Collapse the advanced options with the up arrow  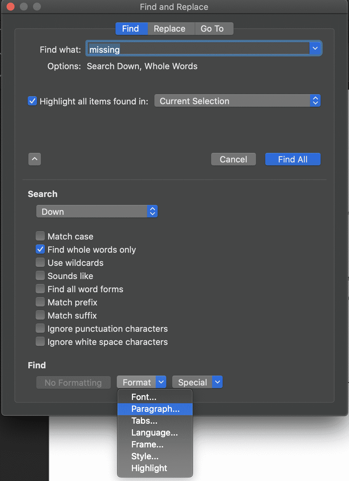[34, 159]
